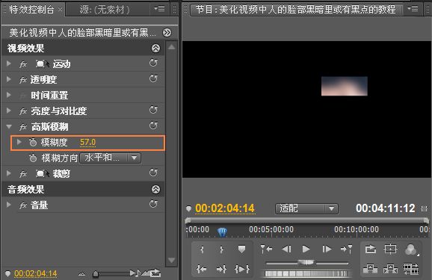
Task: Open the effect controls panel menu
Action: pos(159,9)
